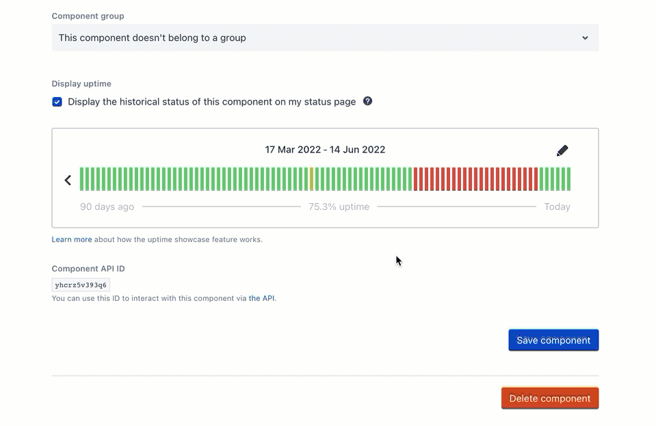Click the pencil edit icon on uptime chart
Screen dimensions: 656x426
point(562,150)
